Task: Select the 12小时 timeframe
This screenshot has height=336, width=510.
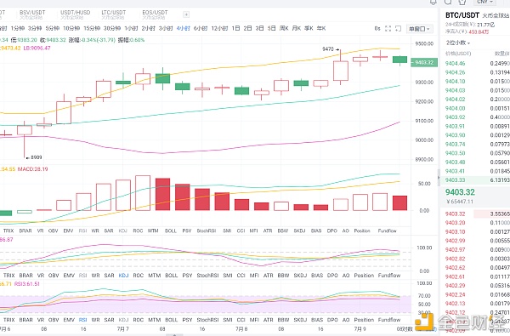Action: [x=219, y=28]
